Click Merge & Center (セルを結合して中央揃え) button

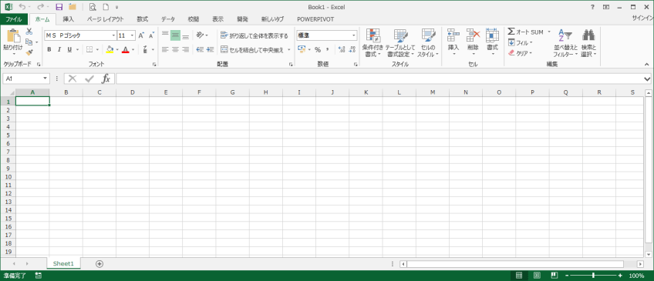tap(252, 49)
